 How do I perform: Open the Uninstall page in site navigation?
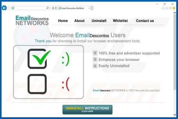pos(99,21)
